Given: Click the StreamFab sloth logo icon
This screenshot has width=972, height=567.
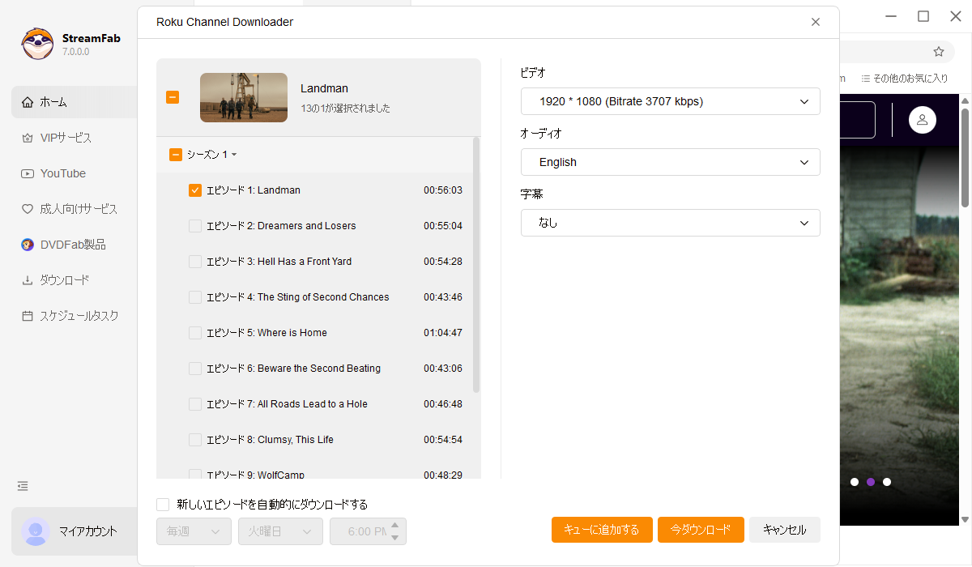Looking at the screenshot, I should coord(37,45).
